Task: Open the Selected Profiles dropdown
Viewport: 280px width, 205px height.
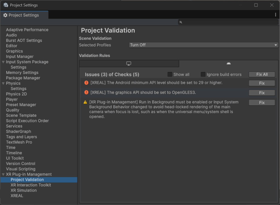Action: [203, 45]
